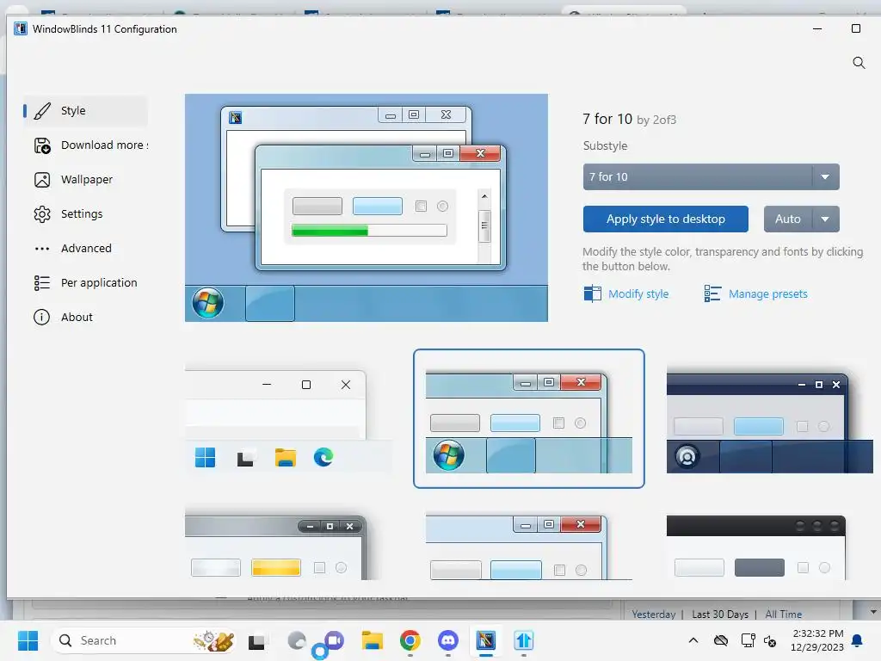The image size is (881, 661).
Task: Open the Settings sidebar item
Action: (x=85, y=213)
